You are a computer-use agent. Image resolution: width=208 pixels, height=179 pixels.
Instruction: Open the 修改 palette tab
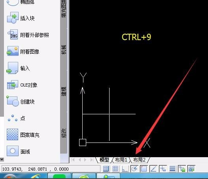point(64,133)
